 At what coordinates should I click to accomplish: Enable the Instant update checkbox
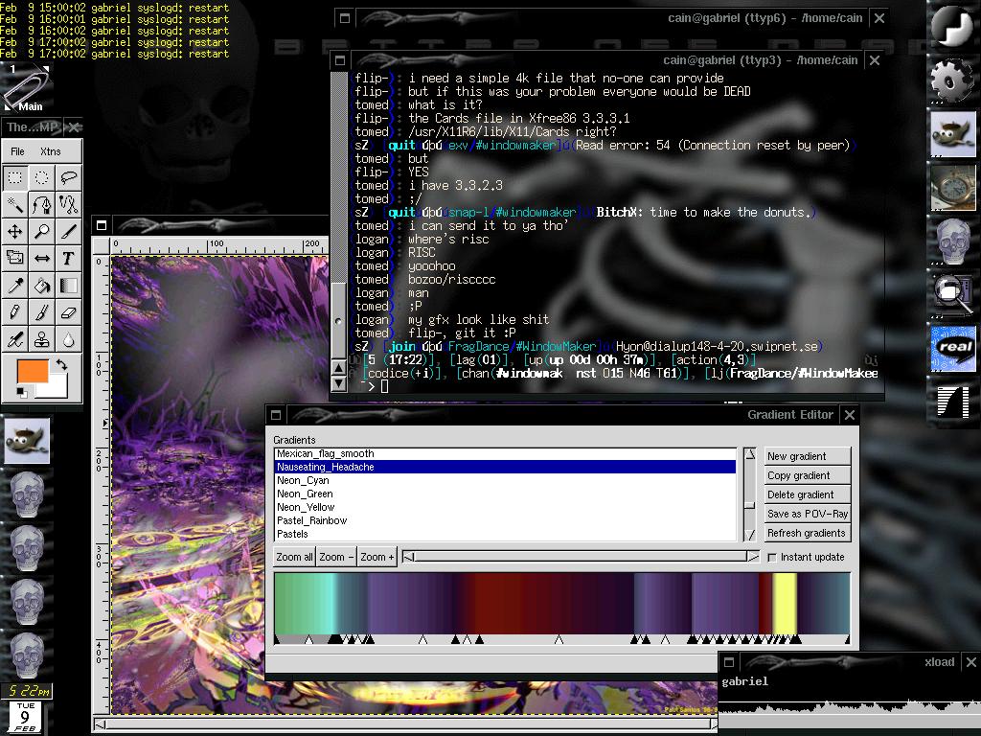coord(772,557)
